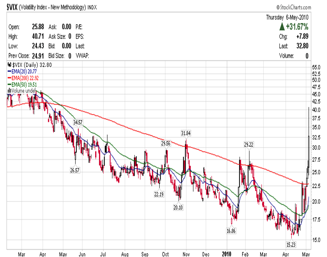Click the $VIX (Daily) 32.80 chart label

pyautogui.click(x=32, y=65)
